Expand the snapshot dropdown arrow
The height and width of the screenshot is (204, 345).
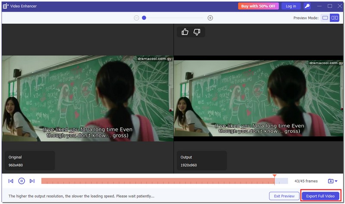click(336, 182)
